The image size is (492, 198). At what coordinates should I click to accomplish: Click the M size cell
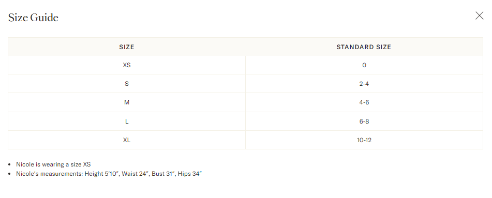tap(127, 102)
